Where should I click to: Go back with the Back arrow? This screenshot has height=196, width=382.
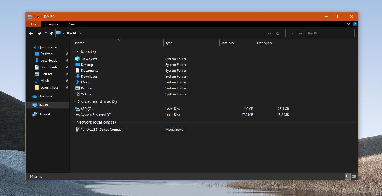coord(31,33)
